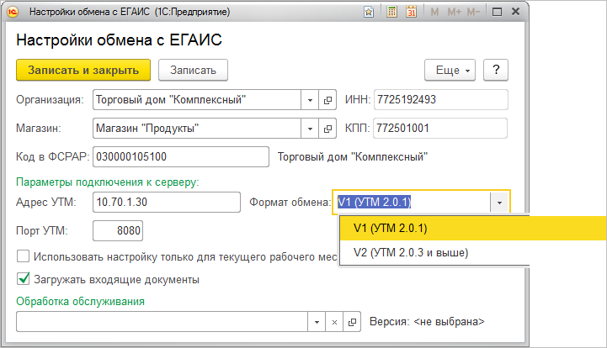Choose the V2 (УТМ 2.0.3 и выше) option

tap(411, 252)
